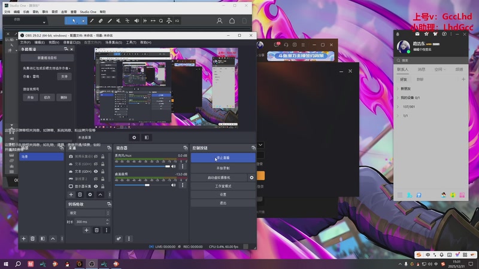Add a transition with the plus icon
The width and height of the screenshot is (479, 269).
(86, 230)
